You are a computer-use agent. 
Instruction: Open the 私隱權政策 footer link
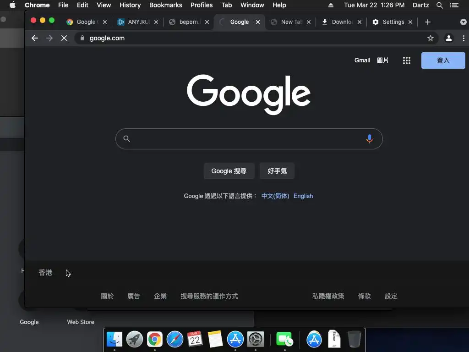click(x=328, y=296)
